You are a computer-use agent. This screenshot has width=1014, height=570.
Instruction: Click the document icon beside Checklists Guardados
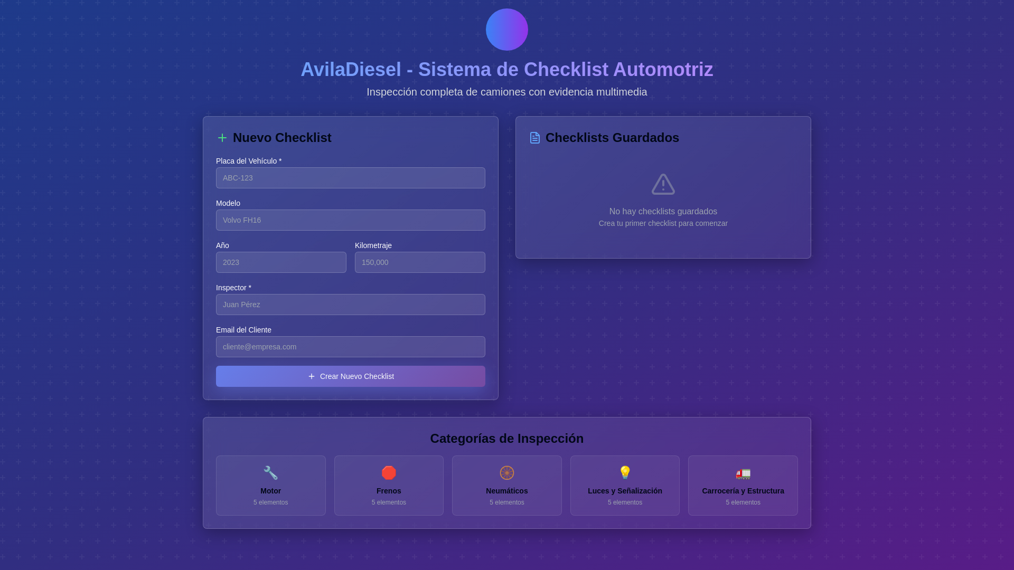(x=535, y=138)
